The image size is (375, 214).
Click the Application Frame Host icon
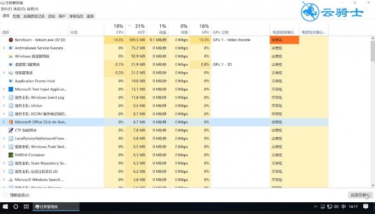pyautogui.click(x=10, y=81)
